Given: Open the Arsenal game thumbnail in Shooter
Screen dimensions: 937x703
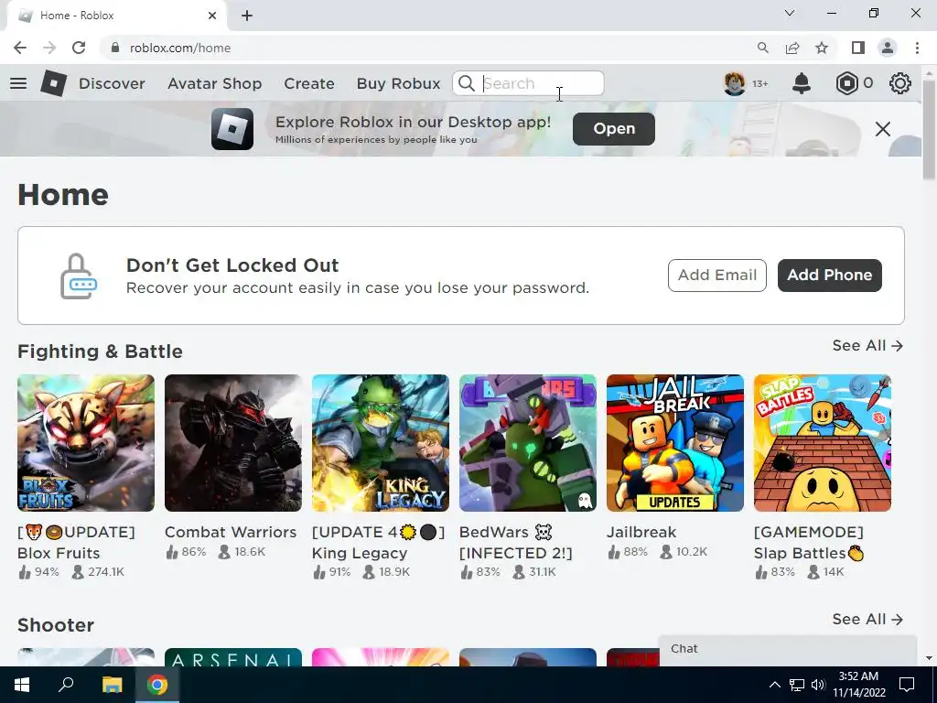Looking at the screenshot, I should point(233,657).
